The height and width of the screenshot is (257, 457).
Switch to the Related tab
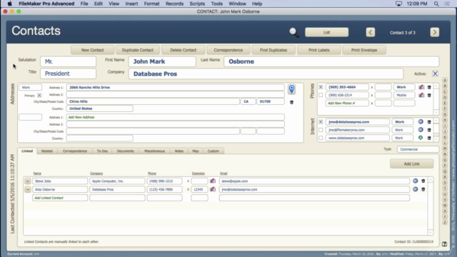tap(47, 151)
